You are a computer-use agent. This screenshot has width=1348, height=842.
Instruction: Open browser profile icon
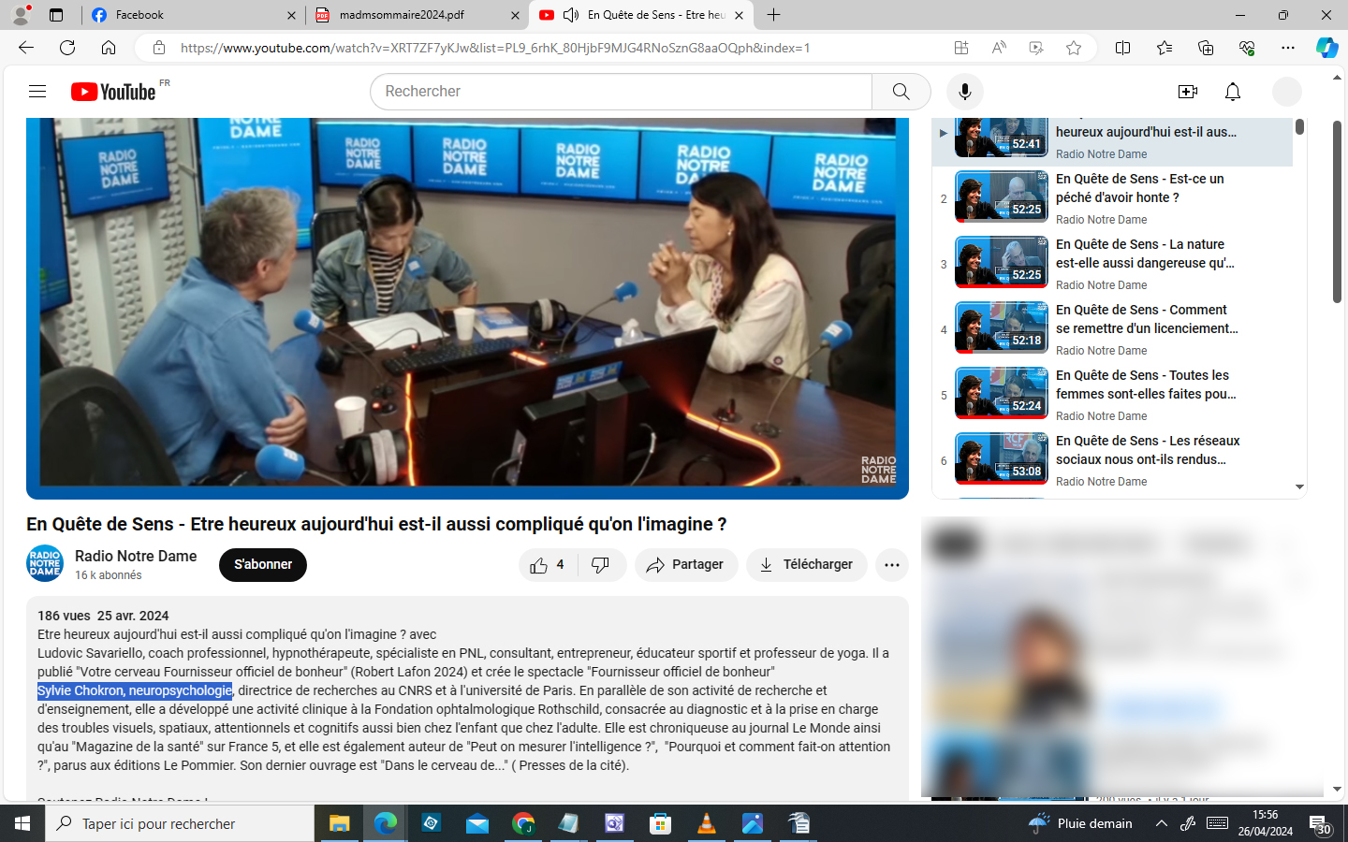[20, 15]
